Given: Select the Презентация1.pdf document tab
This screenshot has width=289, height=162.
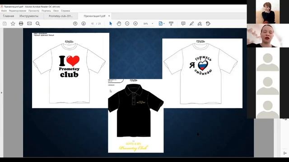Looking at the screenshot, I should [94, 16].
